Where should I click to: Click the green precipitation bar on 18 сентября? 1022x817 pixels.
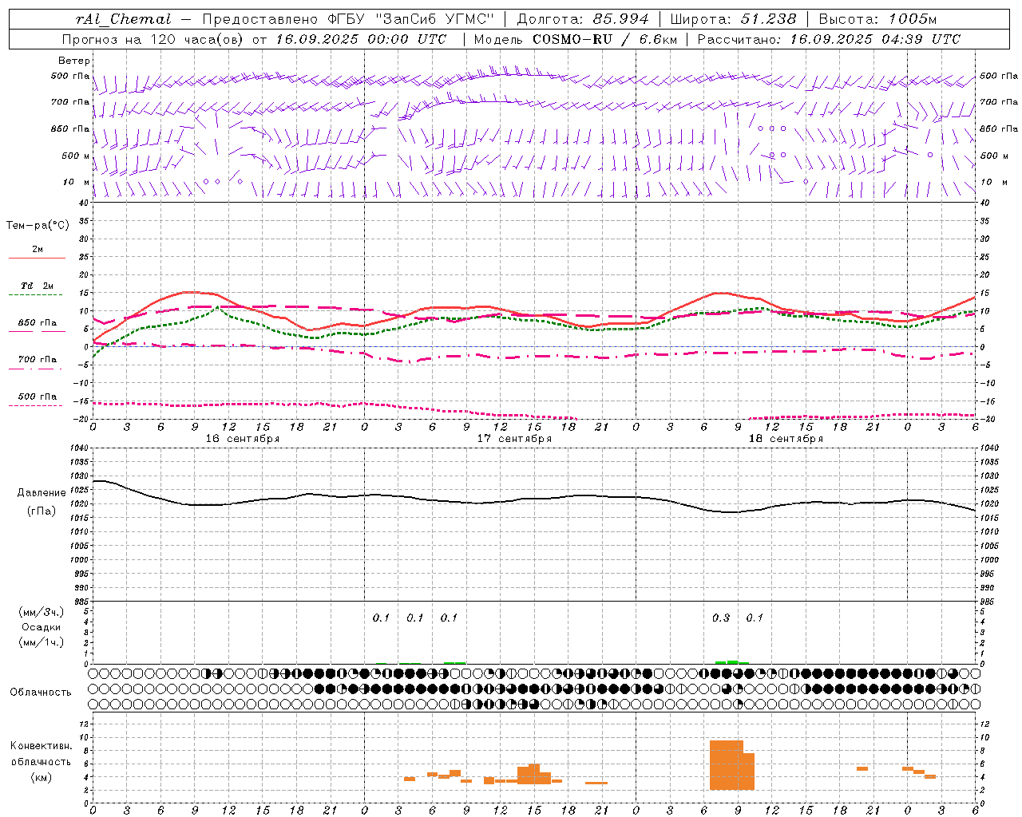coord(732,662)
